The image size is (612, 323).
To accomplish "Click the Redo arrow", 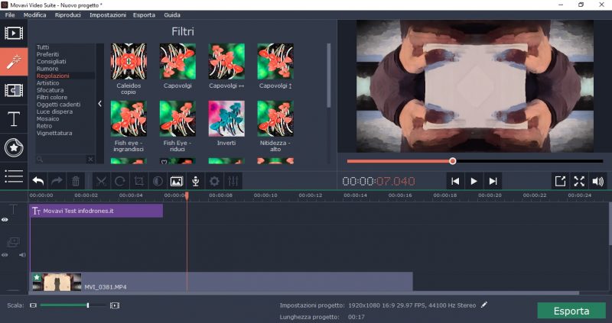I will (x=57, y=181).
